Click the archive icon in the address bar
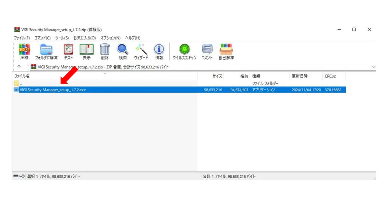This screenshot has height=223, width=388. [33, 67]
